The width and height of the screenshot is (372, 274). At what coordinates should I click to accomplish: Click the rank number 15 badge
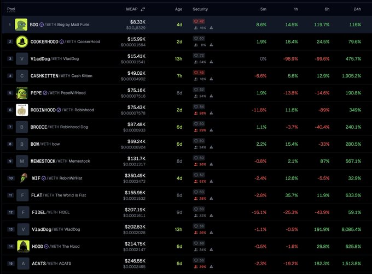pyautogui.click(x=11, y=263)
